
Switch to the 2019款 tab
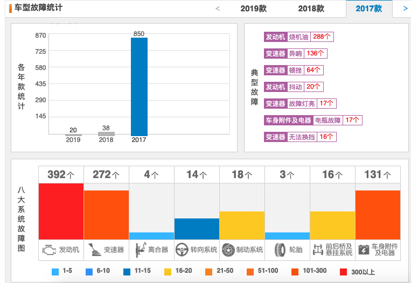[x=254, y=9]
